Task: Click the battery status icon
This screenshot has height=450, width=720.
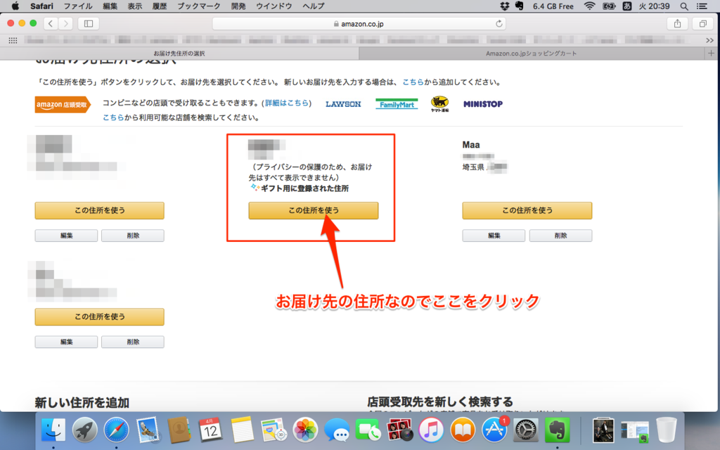Action: tap(609, 6)
